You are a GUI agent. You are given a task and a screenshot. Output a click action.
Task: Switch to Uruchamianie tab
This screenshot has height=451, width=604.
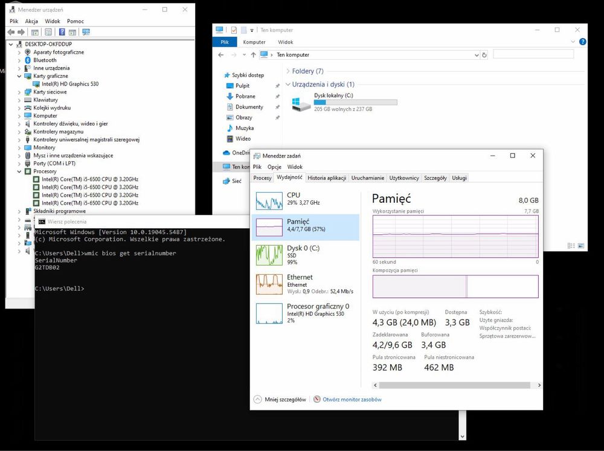(x=368, y=178)
